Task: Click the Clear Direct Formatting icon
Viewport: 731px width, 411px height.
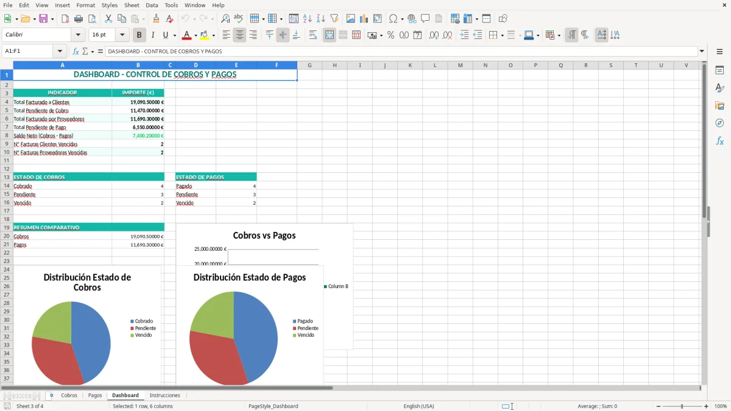Action: [170, 19]
